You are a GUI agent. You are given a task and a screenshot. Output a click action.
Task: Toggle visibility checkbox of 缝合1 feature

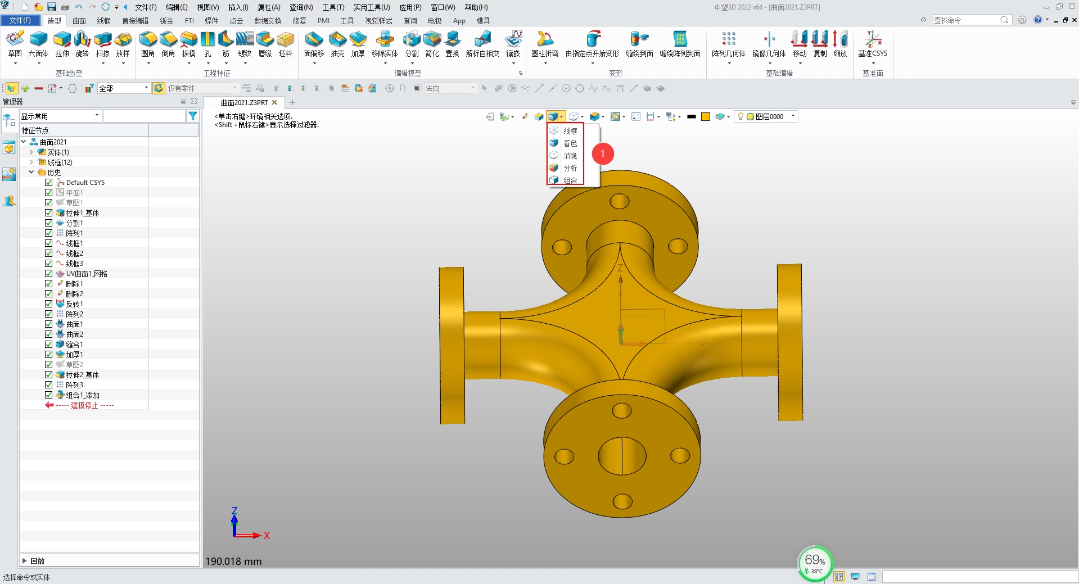coord(49,344)
